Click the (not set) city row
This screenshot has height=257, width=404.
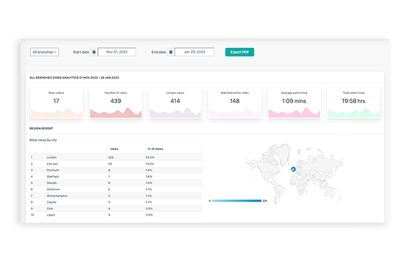116,164
